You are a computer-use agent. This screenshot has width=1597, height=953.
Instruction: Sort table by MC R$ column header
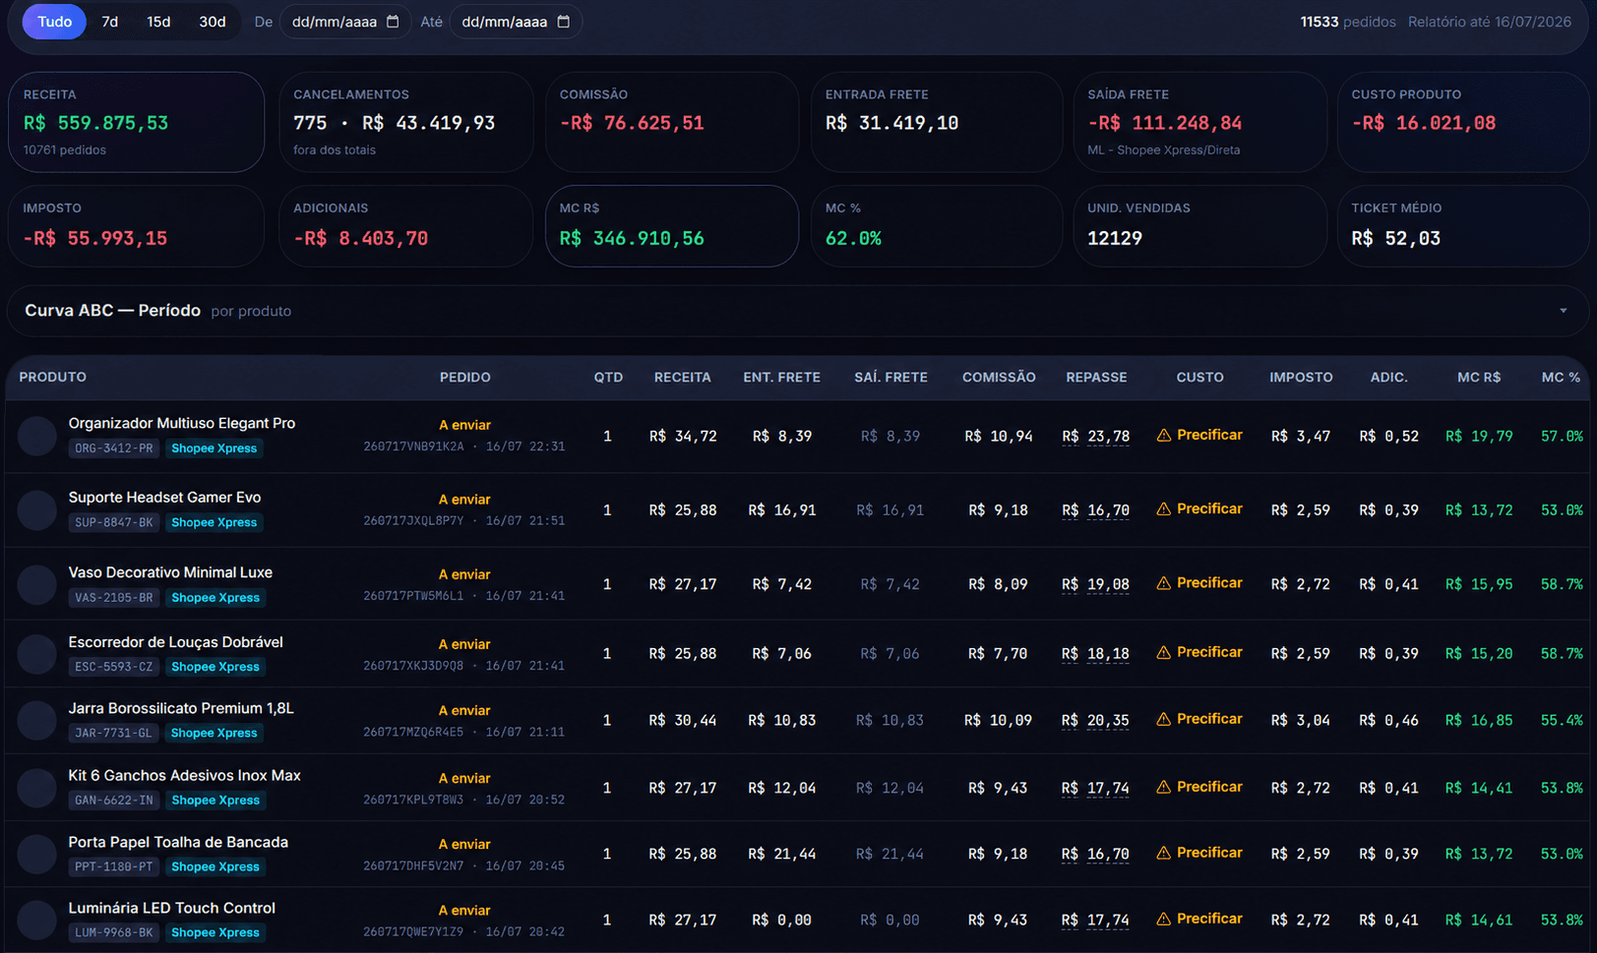tap(1478, 378)
